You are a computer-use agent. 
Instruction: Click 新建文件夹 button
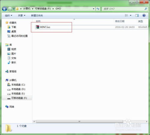click(x=37, y=16)
